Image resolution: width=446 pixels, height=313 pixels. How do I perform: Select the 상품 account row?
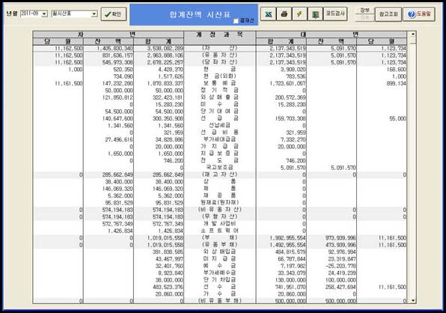219,181
